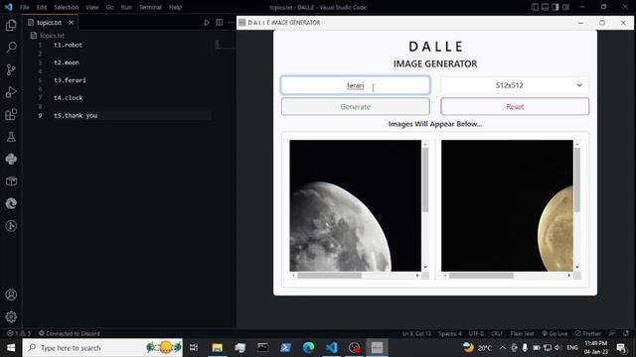Click line t1.robot in the editor
This screenshot has width=636, height=357.
[69, 45]
